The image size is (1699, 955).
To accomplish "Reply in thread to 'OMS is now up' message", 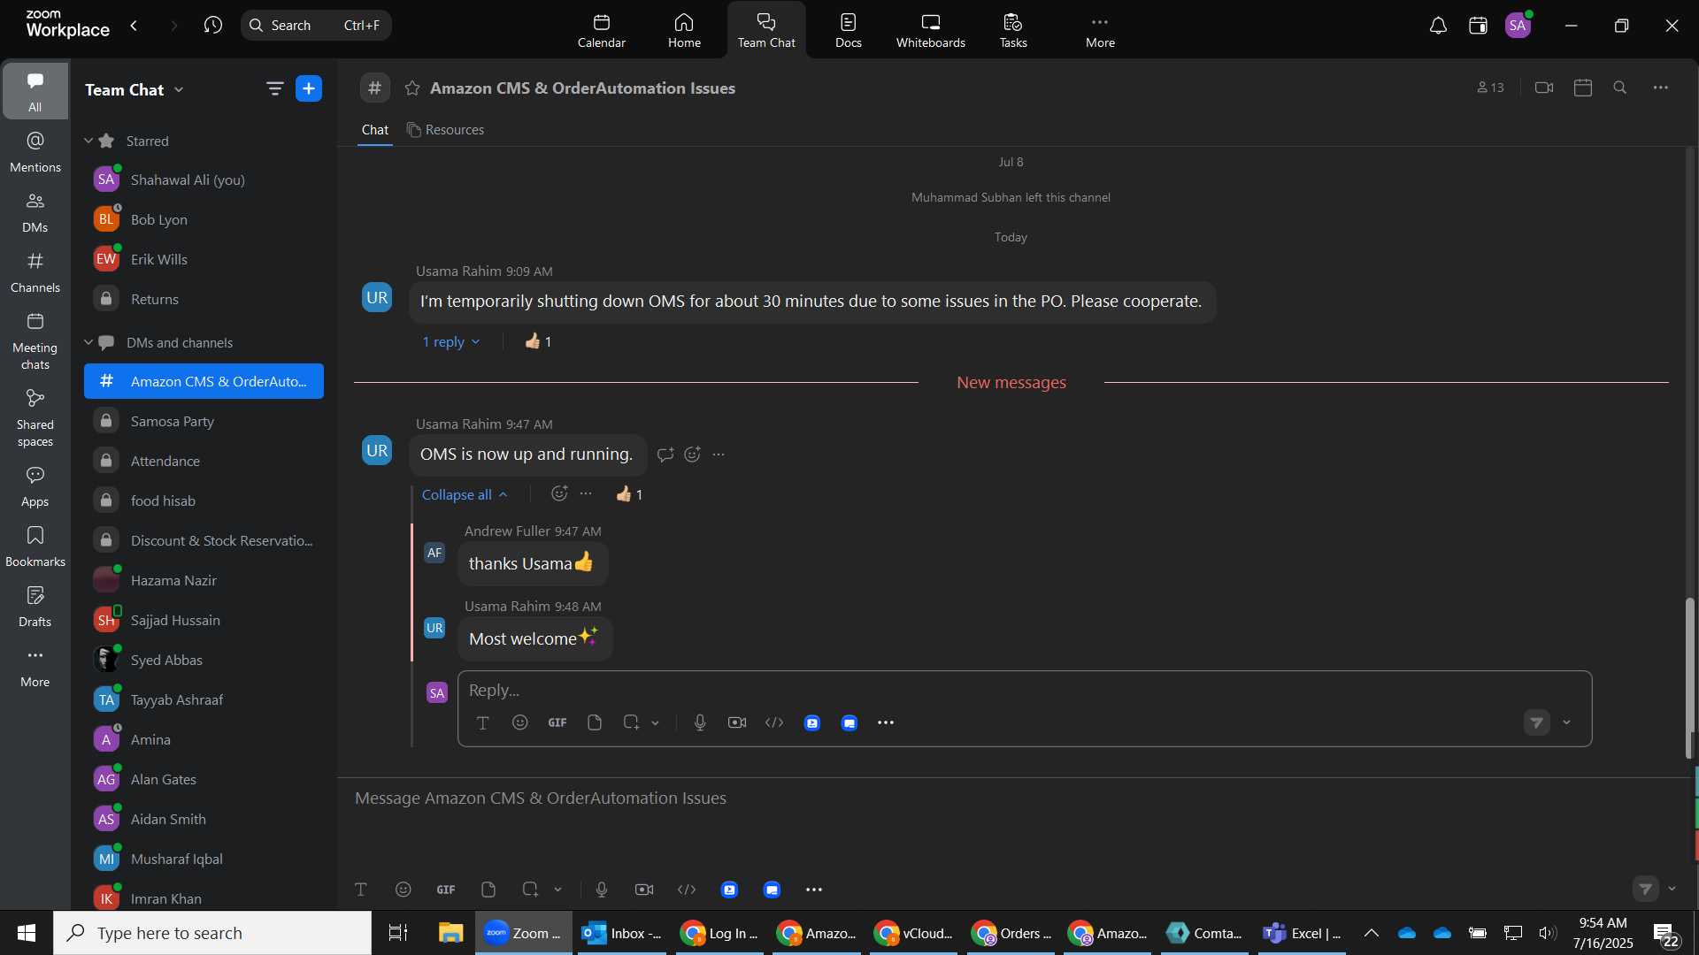I will coord(665,455).
